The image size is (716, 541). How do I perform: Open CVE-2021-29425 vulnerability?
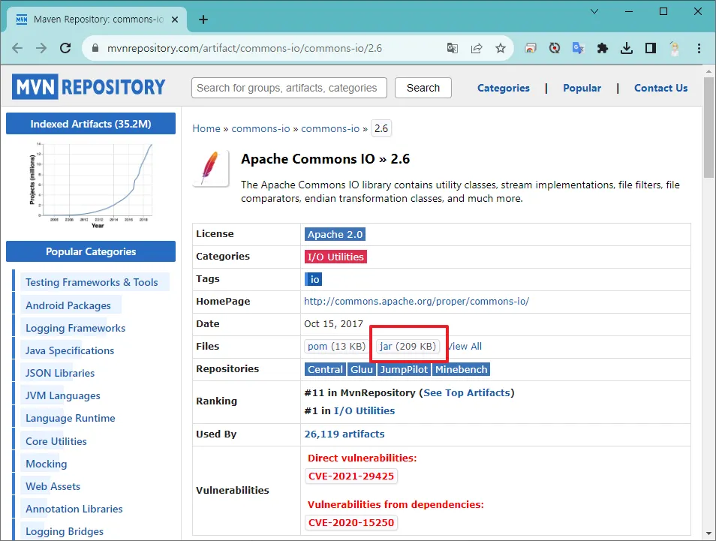(x=350, y=476)
